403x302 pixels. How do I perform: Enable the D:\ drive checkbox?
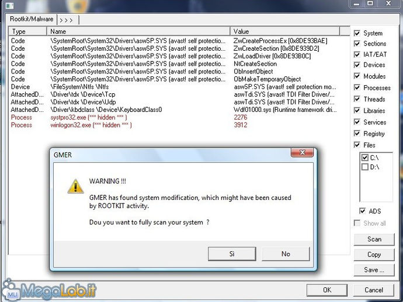point(364,167)
